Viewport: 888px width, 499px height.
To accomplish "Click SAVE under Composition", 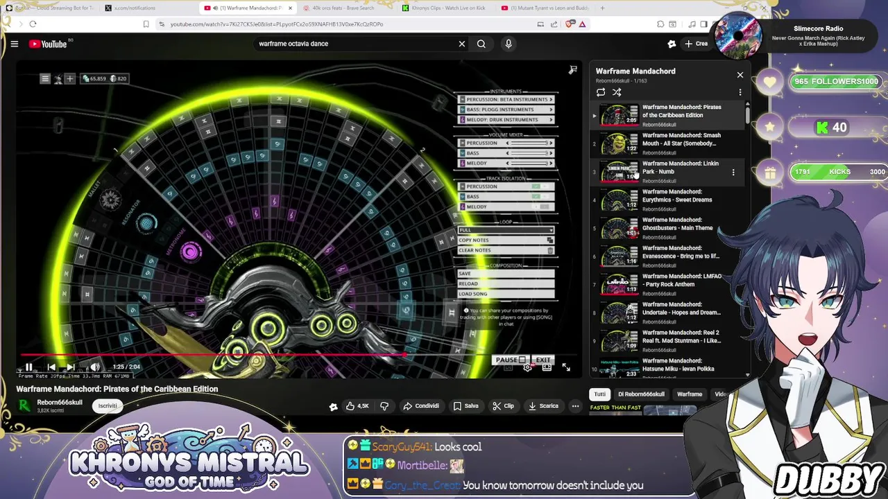I will [506, 273].
